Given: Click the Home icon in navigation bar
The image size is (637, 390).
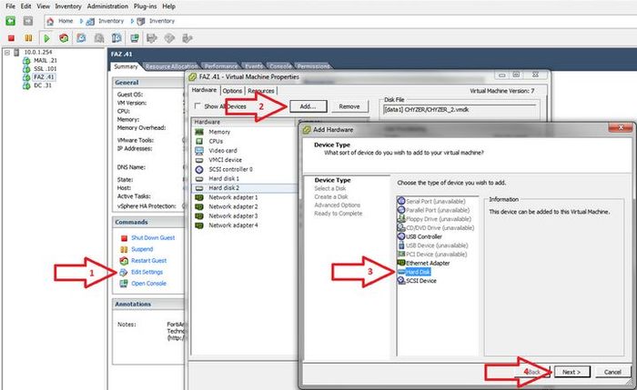Looking at the screenshot, I should click(x=50, y=21).
